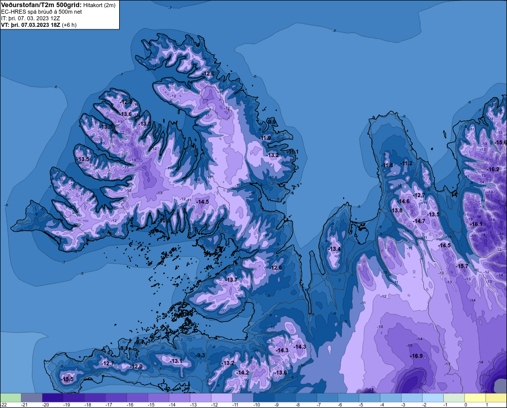This screenshot has width=507, height=408.
Task: Click the -14.6 temperature value
Action: 404,201
